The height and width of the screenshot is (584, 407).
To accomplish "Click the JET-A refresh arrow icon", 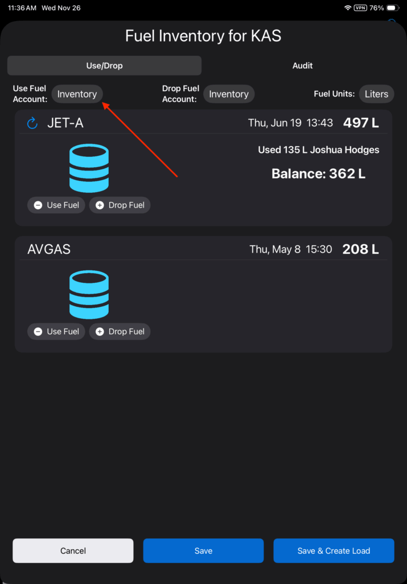I will (32, 123).
